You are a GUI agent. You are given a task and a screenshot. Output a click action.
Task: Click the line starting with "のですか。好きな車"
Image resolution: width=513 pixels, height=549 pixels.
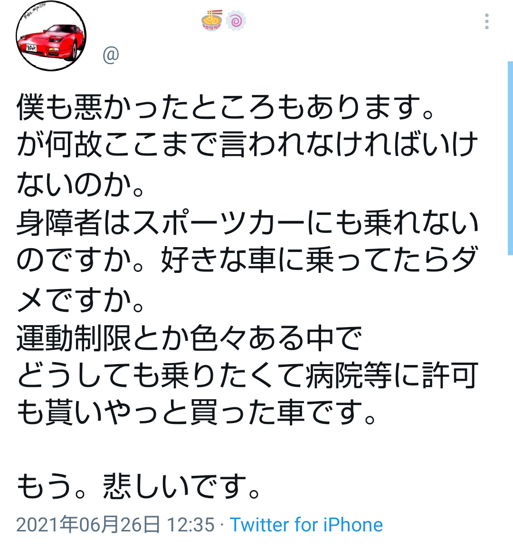(247, 260)
